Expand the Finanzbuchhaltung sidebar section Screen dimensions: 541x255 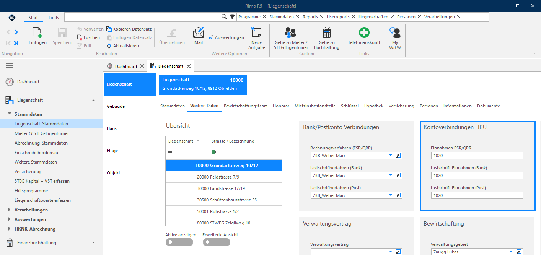pyautogui.click(x=93, y=243)
